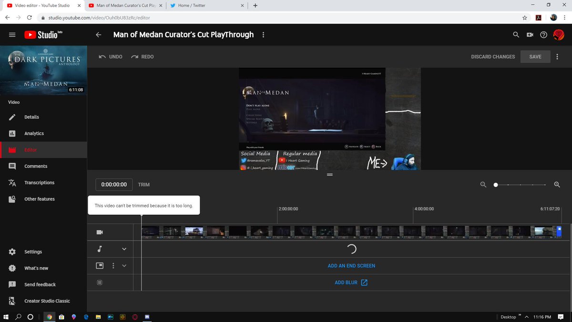Click the zoom out magnifier on the timeline
Image resolution: width=572 pixels, height=322 pixels.
click(x=483, y=185)
